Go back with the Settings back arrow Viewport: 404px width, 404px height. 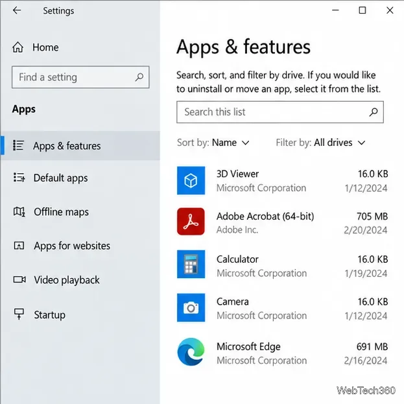[17, 10]
